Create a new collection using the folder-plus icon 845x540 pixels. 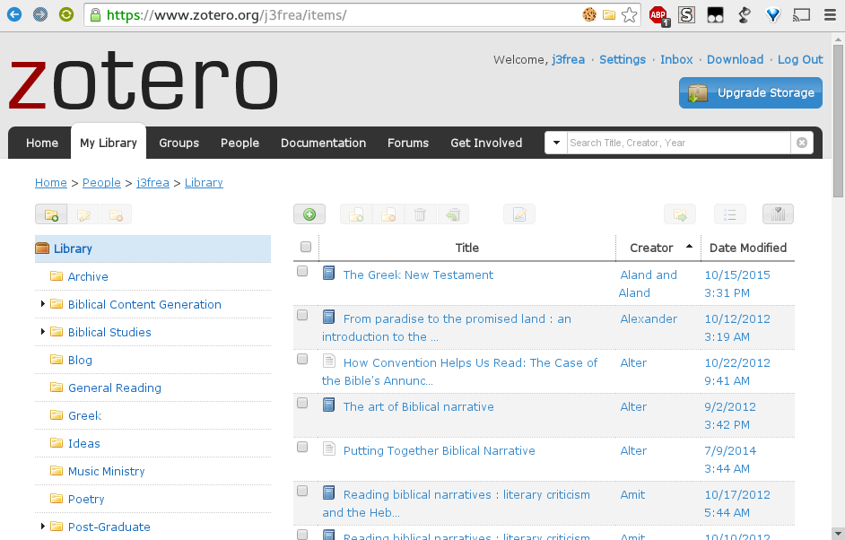pos(51,214)
